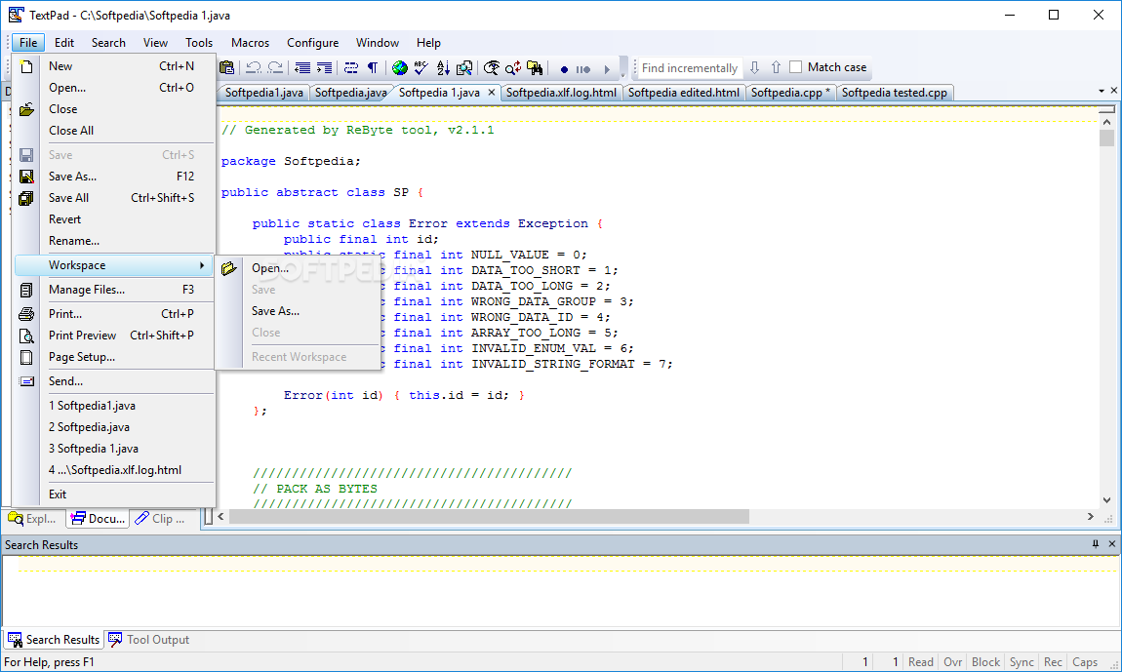Click the Redo toolbar icon
Viewport: 1122px width, 672px height.
[x=275, y=67]
